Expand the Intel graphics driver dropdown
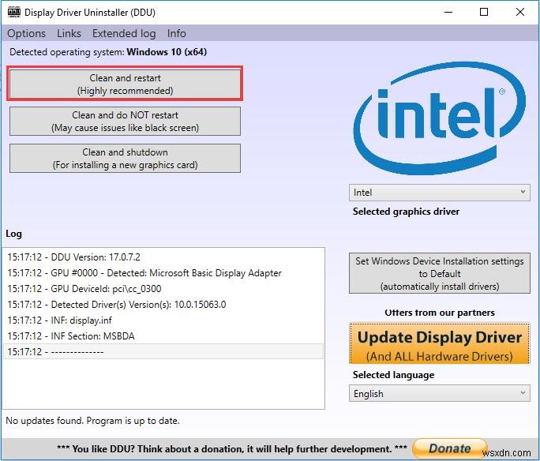This screenshot has height=461, width=540. (x=440, y=192)
